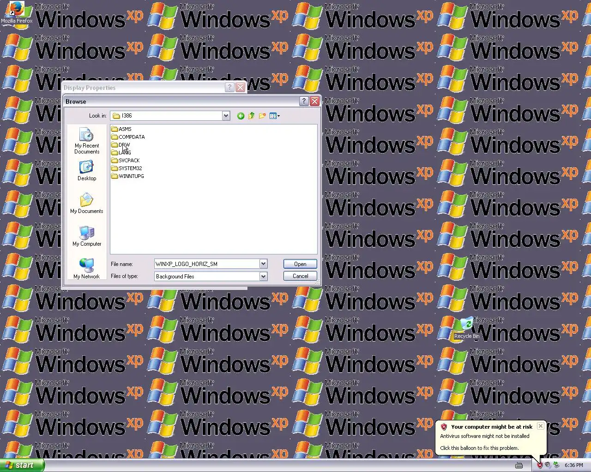This screenshot has width=591, height=472.
Task: Select the ASMS folder
Action: (121, 129)
